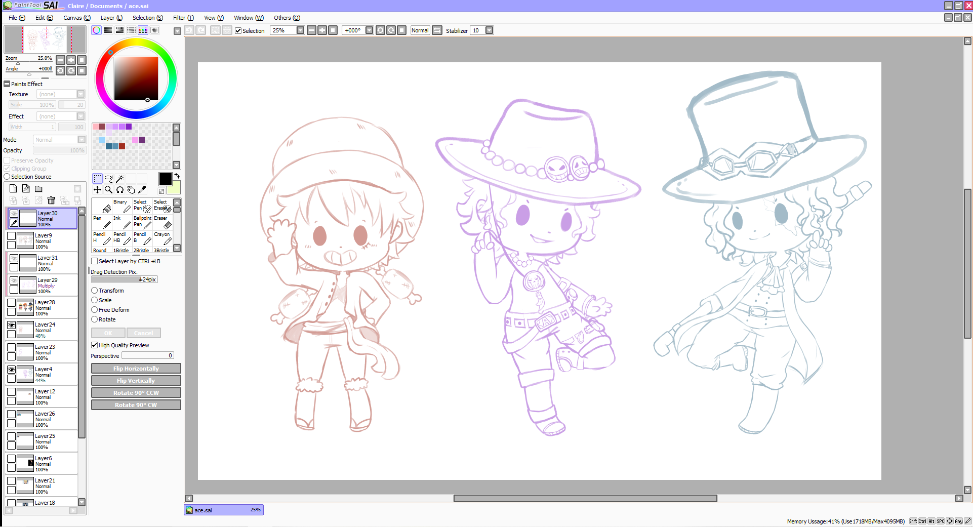973x527 pixels.
Task: Select the Magic Wand tool
Action: [119, 178]
